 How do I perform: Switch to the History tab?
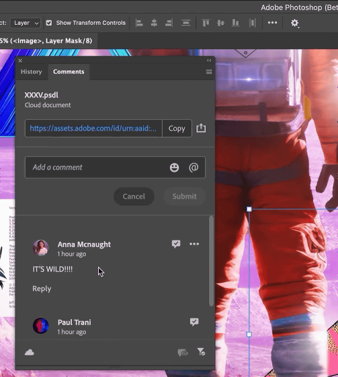click(x=31, y=71)
